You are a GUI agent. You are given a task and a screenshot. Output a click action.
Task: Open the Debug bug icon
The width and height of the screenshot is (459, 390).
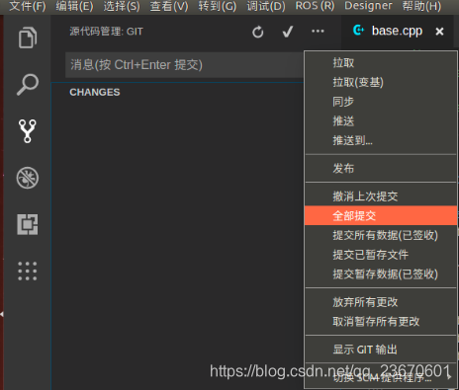point(28,178)
